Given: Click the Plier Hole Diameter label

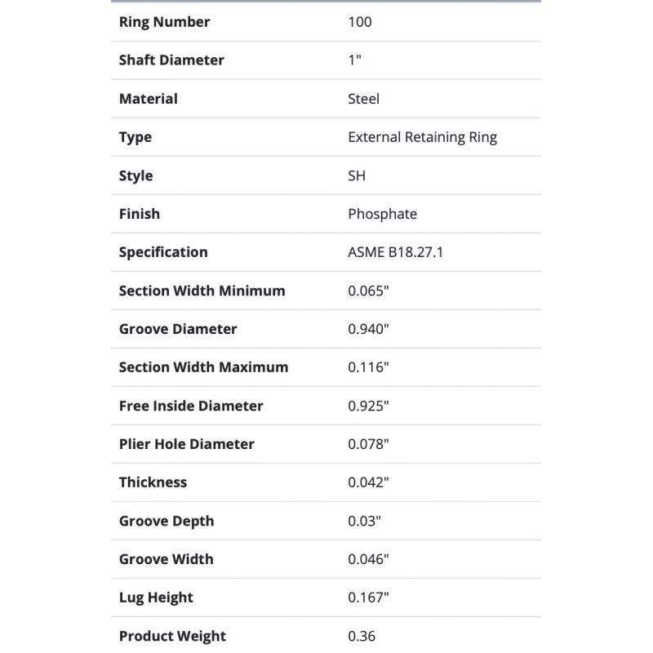Looking at the screenshot, I should (186, 444).
